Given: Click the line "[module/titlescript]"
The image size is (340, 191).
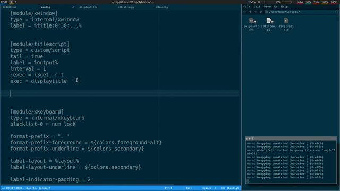Looking at the screenshot, I should [40, 44].
